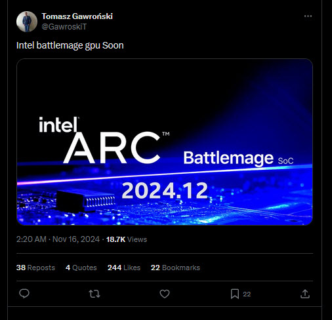Click the 2024.12 date on the image

[165, 191]
